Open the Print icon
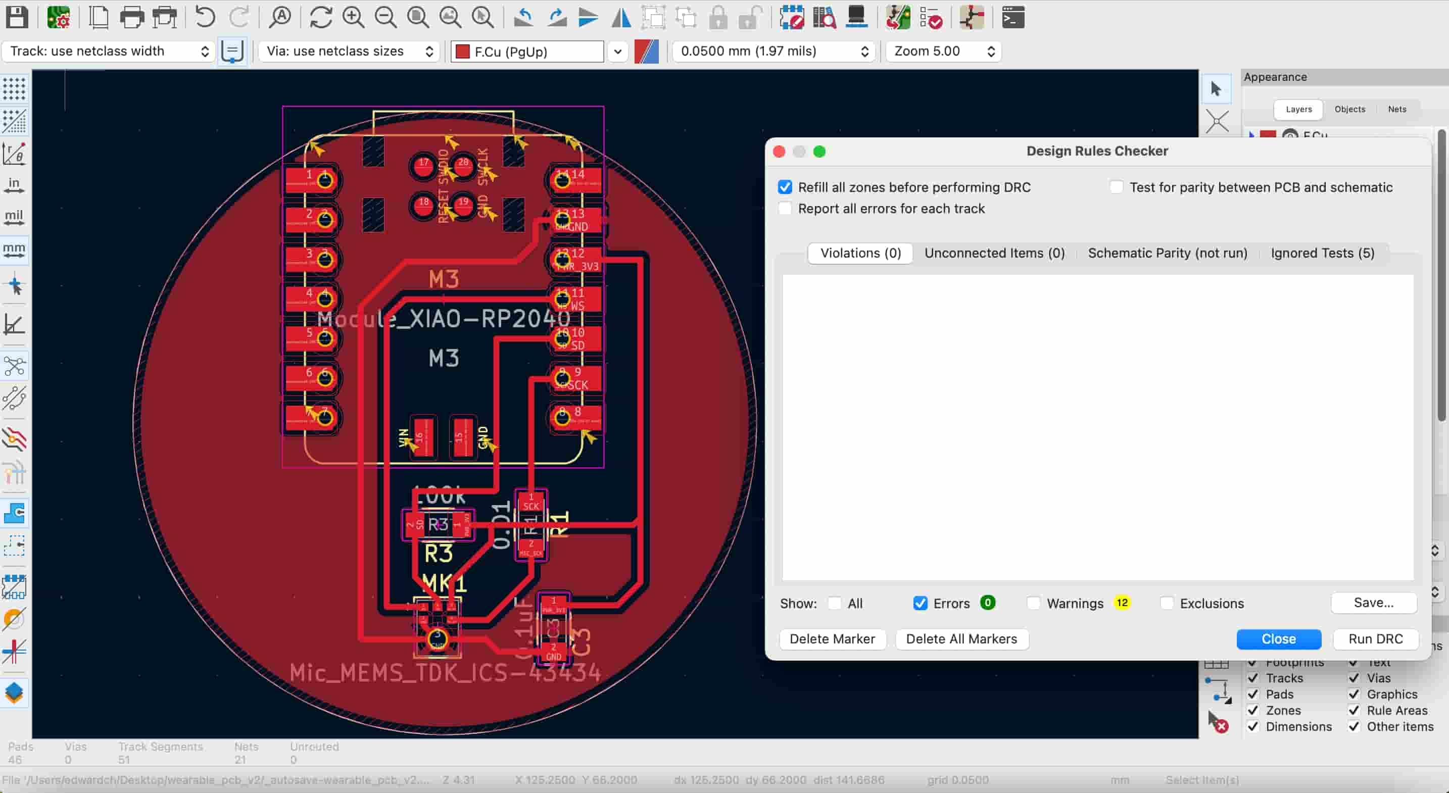Screen dimensions: 1449x793 coord(132,18)
